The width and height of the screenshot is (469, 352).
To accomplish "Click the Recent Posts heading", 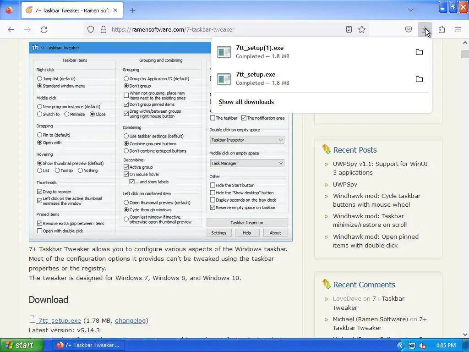I will (x=355, y=150).
